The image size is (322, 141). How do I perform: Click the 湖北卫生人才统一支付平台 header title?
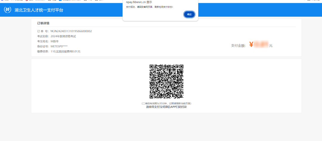click(x=39, y=10)
